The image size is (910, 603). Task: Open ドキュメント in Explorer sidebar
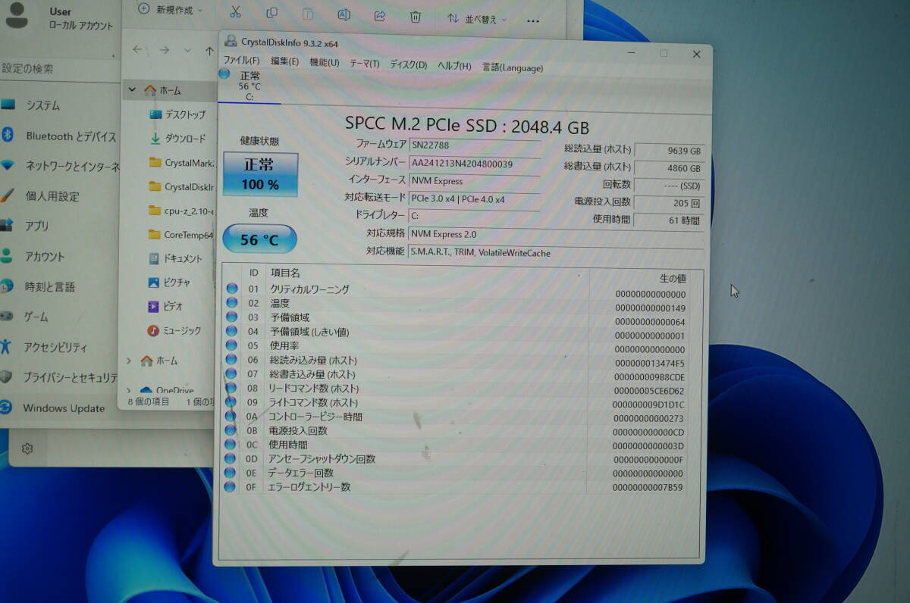(x=176, y=258)
